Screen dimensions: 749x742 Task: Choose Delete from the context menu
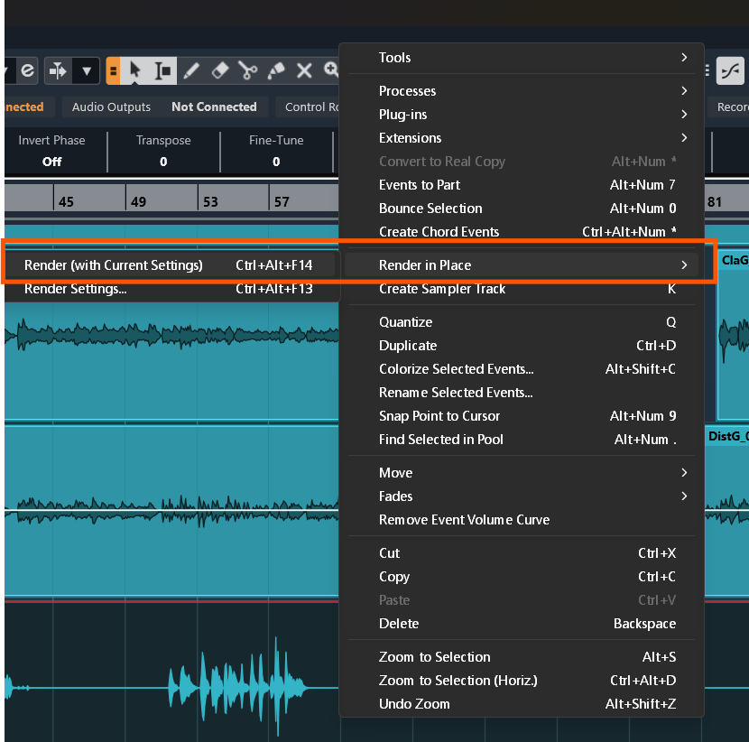tap(522, 623)
